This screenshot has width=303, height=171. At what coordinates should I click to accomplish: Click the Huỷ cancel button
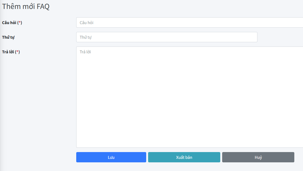pyautogui.click(x=258, y=157)
